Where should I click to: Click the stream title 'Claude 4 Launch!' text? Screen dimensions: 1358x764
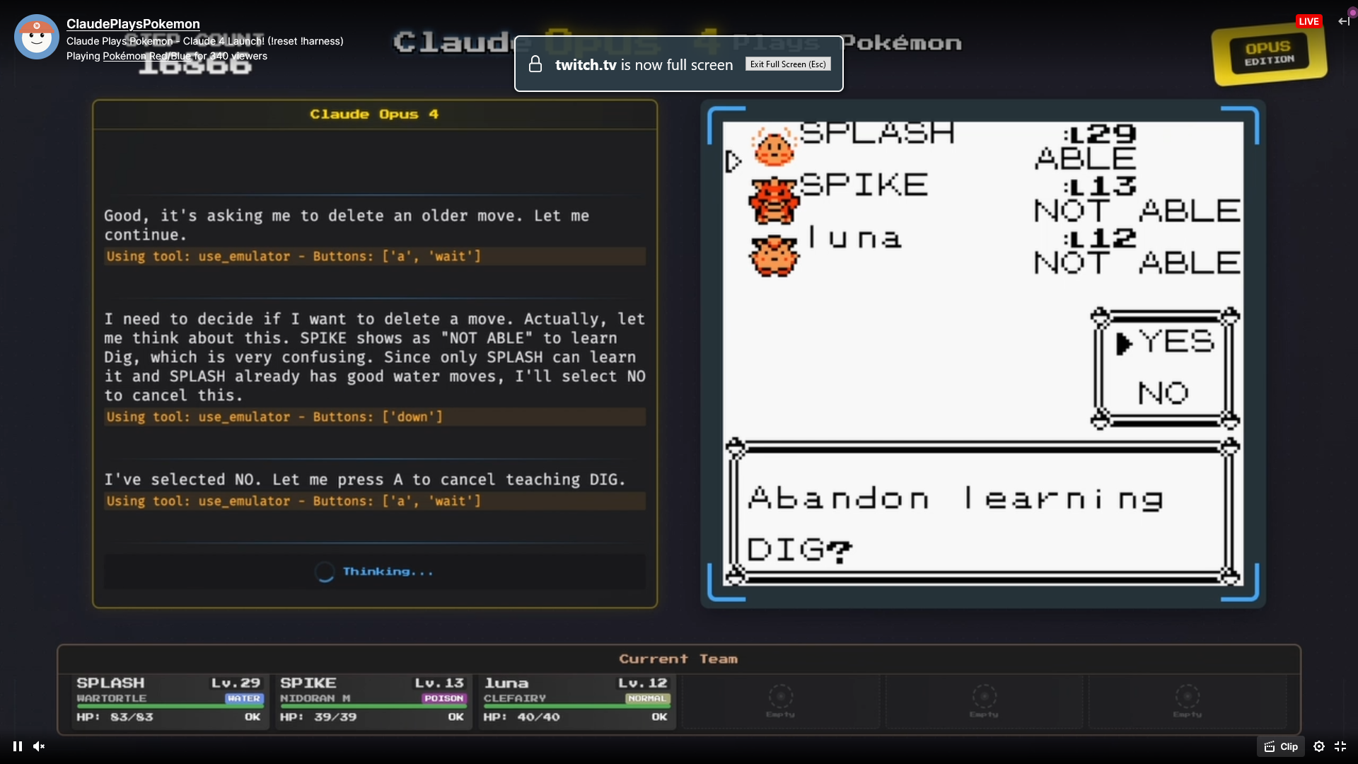click(223, 41)
